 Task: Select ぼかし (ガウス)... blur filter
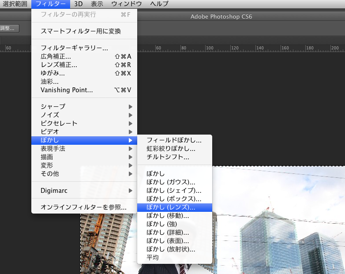pyautogui.click(x=171, y=182)
